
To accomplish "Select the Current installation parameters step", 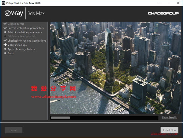I will 26,28.
